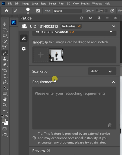This screenshot has width=122, height=155.
Task: Select the Elliptical Marquee tool
Action: click(4, 30)
